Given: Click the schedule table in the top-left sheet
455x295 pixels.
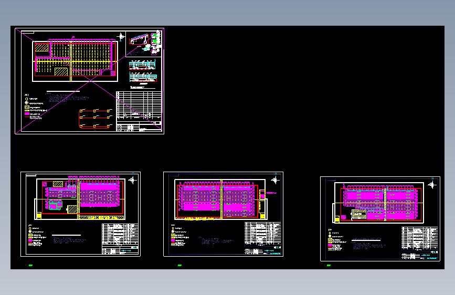Looking at the screenshot, I should tap(139, 107).
